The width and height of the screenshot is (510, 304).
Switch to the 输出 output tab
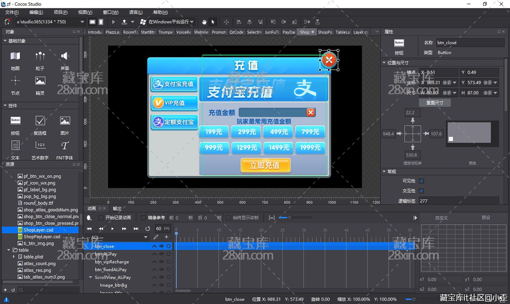point(117,208)
